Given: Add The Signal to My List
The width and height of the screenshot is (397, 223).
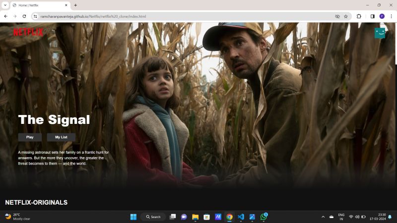Looking at the screenshot, I should pyautogui.click(x=61, y=137).
